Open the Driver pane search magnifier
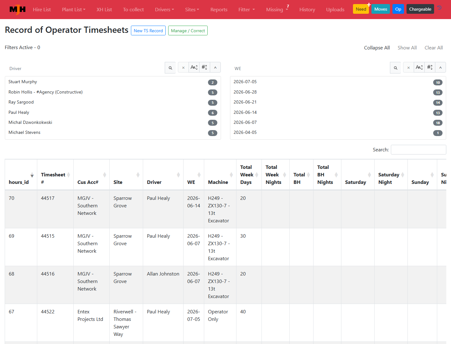This screenshot has width=451, height=344. [170, 68]
